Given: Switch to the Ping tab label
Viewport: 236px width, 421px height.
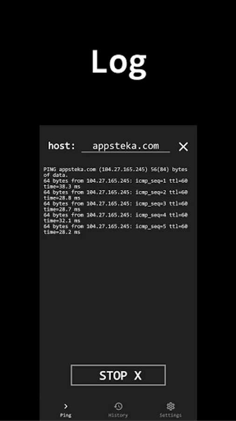Looking at the screenshot, I should coord(66,415).
